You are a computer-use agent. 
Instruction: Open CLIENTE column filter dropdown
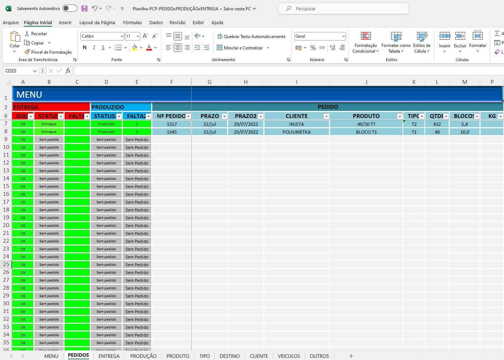[326, 117]
